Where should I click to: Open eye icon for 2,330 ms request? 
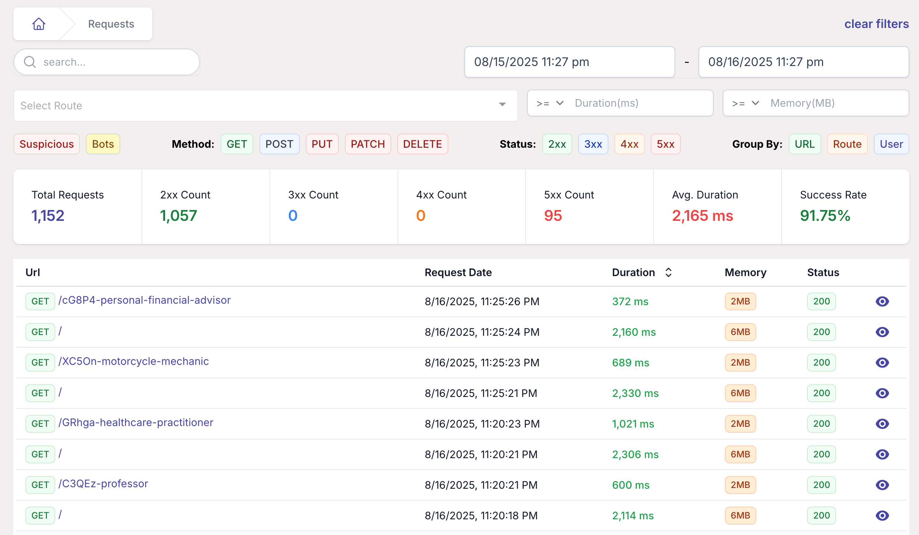(882, 393)
